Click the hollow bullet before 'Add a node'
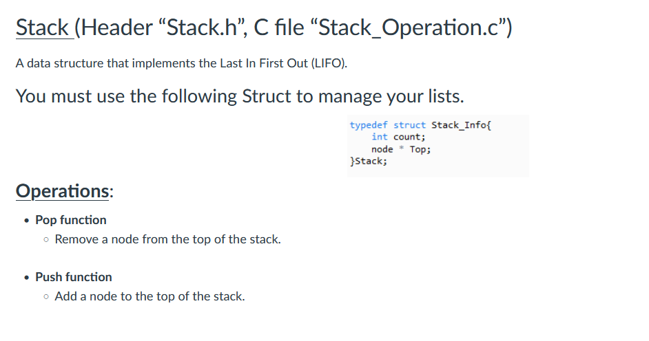This screenshot has width=649, height=341. click(46, 296)
